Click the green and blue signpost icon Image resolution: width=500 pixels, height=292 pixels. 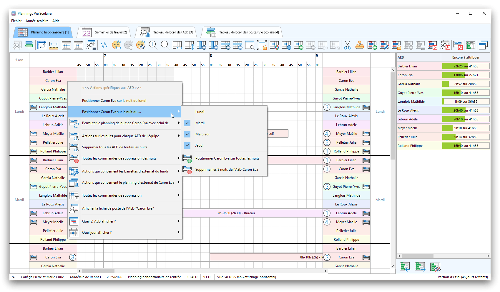click(29, 45)
